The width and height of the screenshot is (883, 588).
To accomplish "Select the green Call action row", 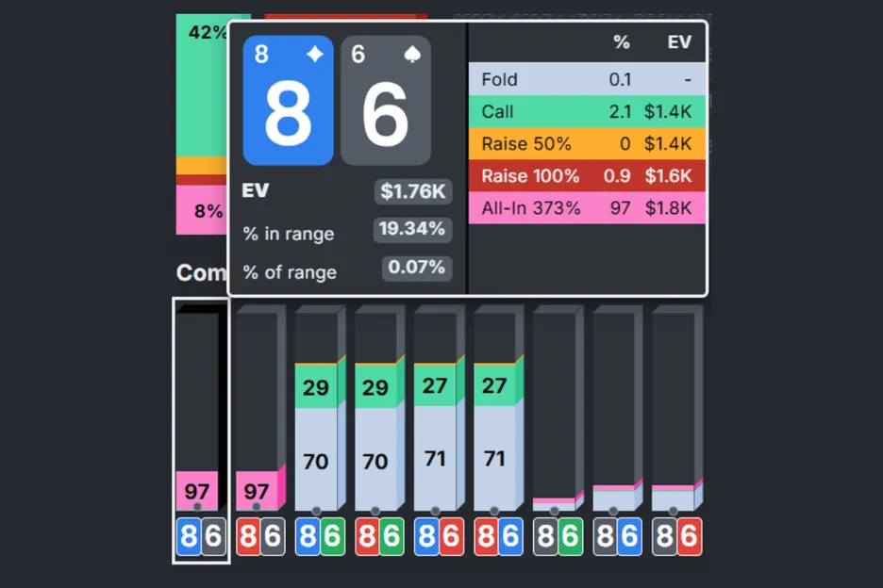I will click(x=587, y=112).
